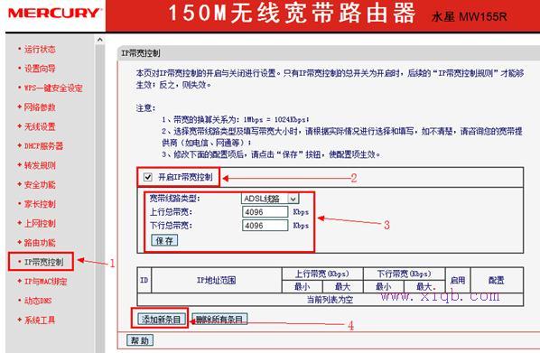The image size is (540, 353).
Task: Click the 删除所有条目 button
Action: (219, 320)
